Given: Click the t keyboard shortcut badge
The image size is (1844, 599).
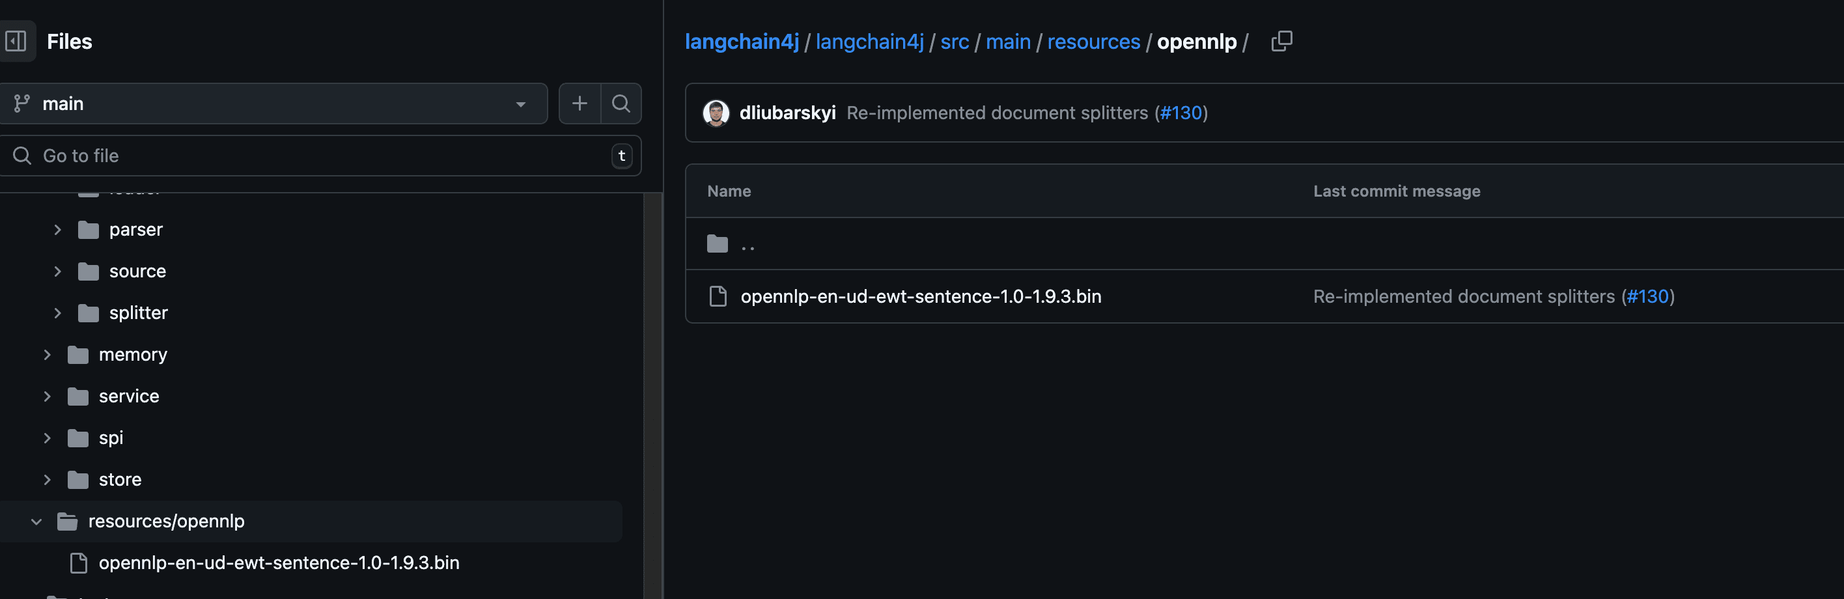Looking at the screenshot, I should pos(621,156).
